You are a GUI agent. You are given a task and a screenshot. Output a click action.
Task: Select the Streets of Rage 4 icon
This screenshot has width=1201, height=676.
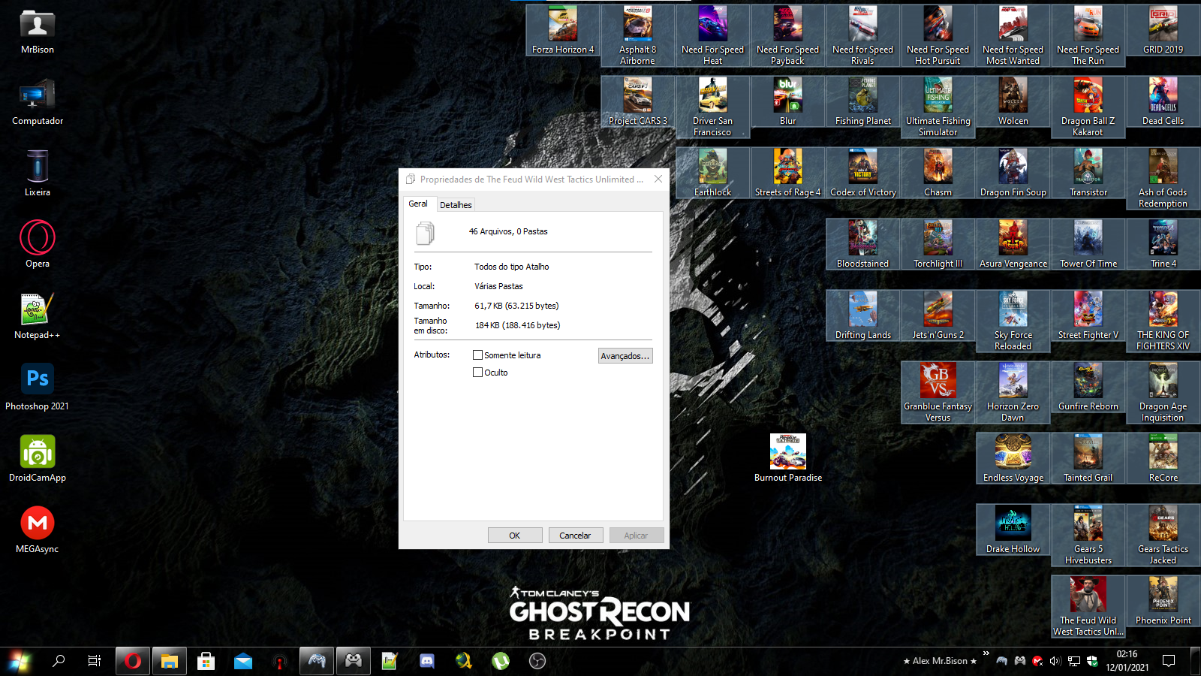787,174
